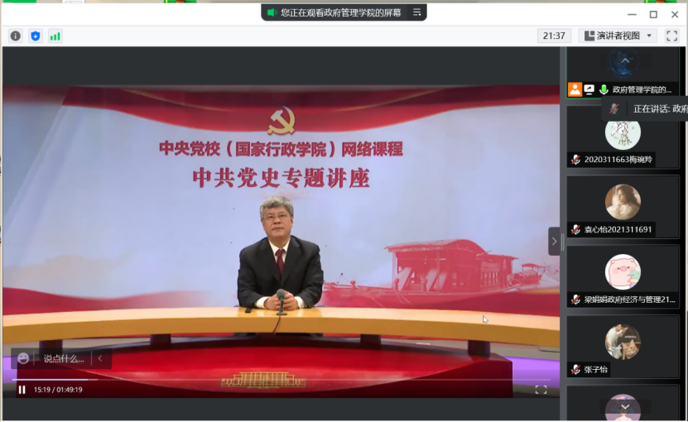Type in the 说点什么 chat box
The height and width of the screenshot is (422, 688).
pos(63,358)
